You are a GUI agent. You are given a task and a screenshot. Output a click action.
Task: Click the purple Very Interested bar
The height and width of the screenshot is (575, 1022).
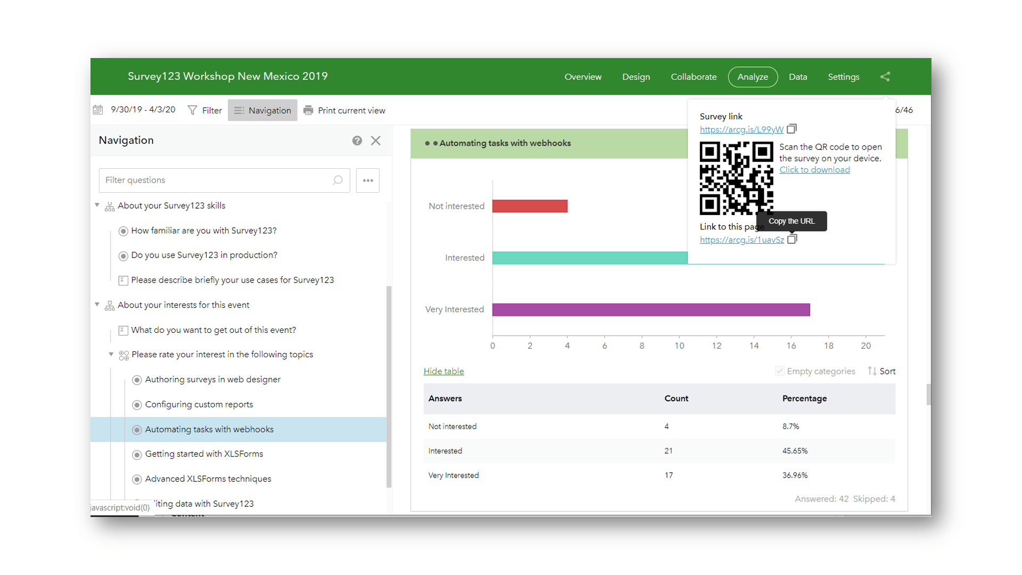pyautogui.click(x=651, y=309)
